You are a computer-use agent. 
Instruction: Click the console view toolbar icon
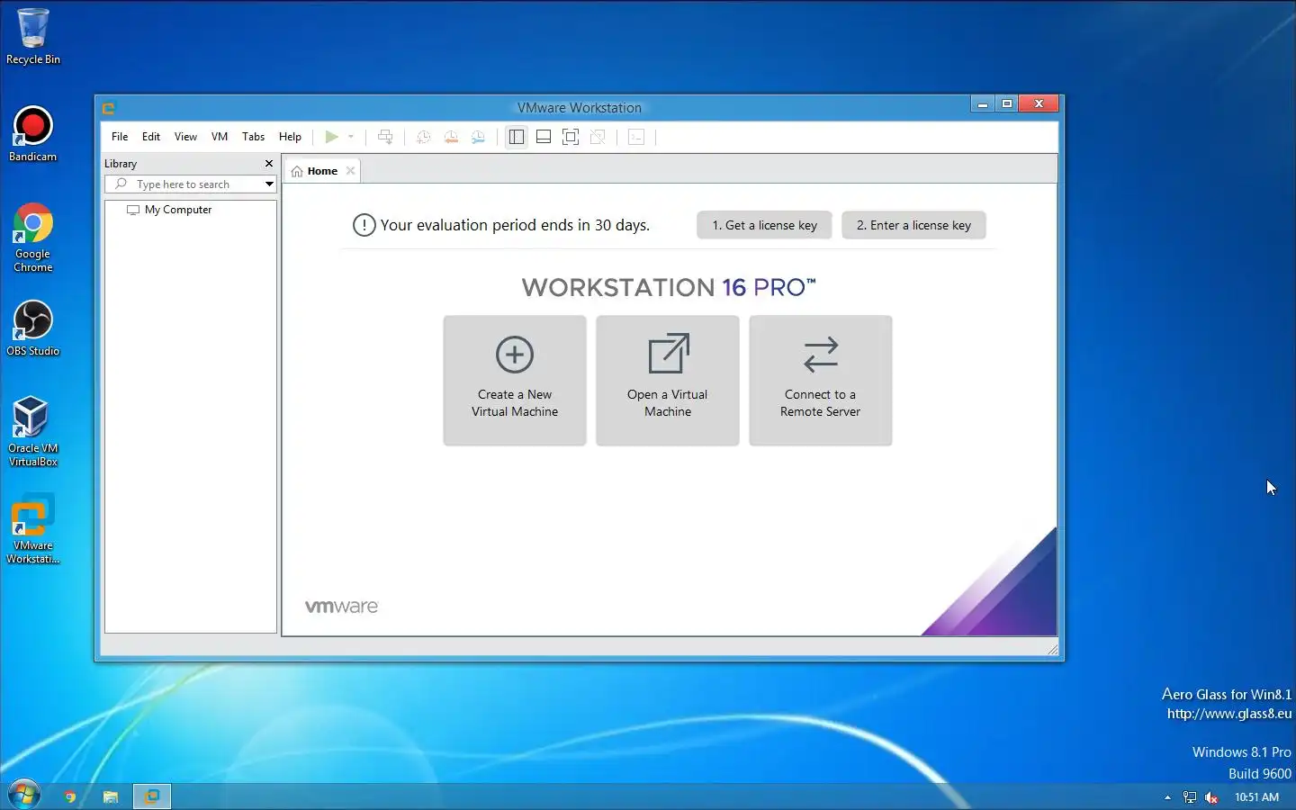tap(636, 137)
